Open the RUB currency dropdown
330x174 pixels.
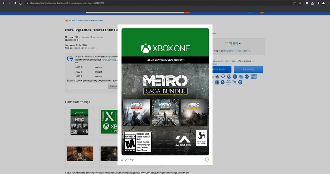(x=237, y=44)
